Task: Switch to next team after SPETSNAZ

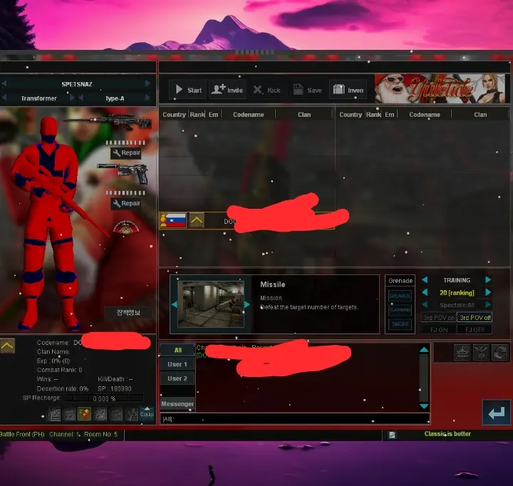Action: point(147,84)
